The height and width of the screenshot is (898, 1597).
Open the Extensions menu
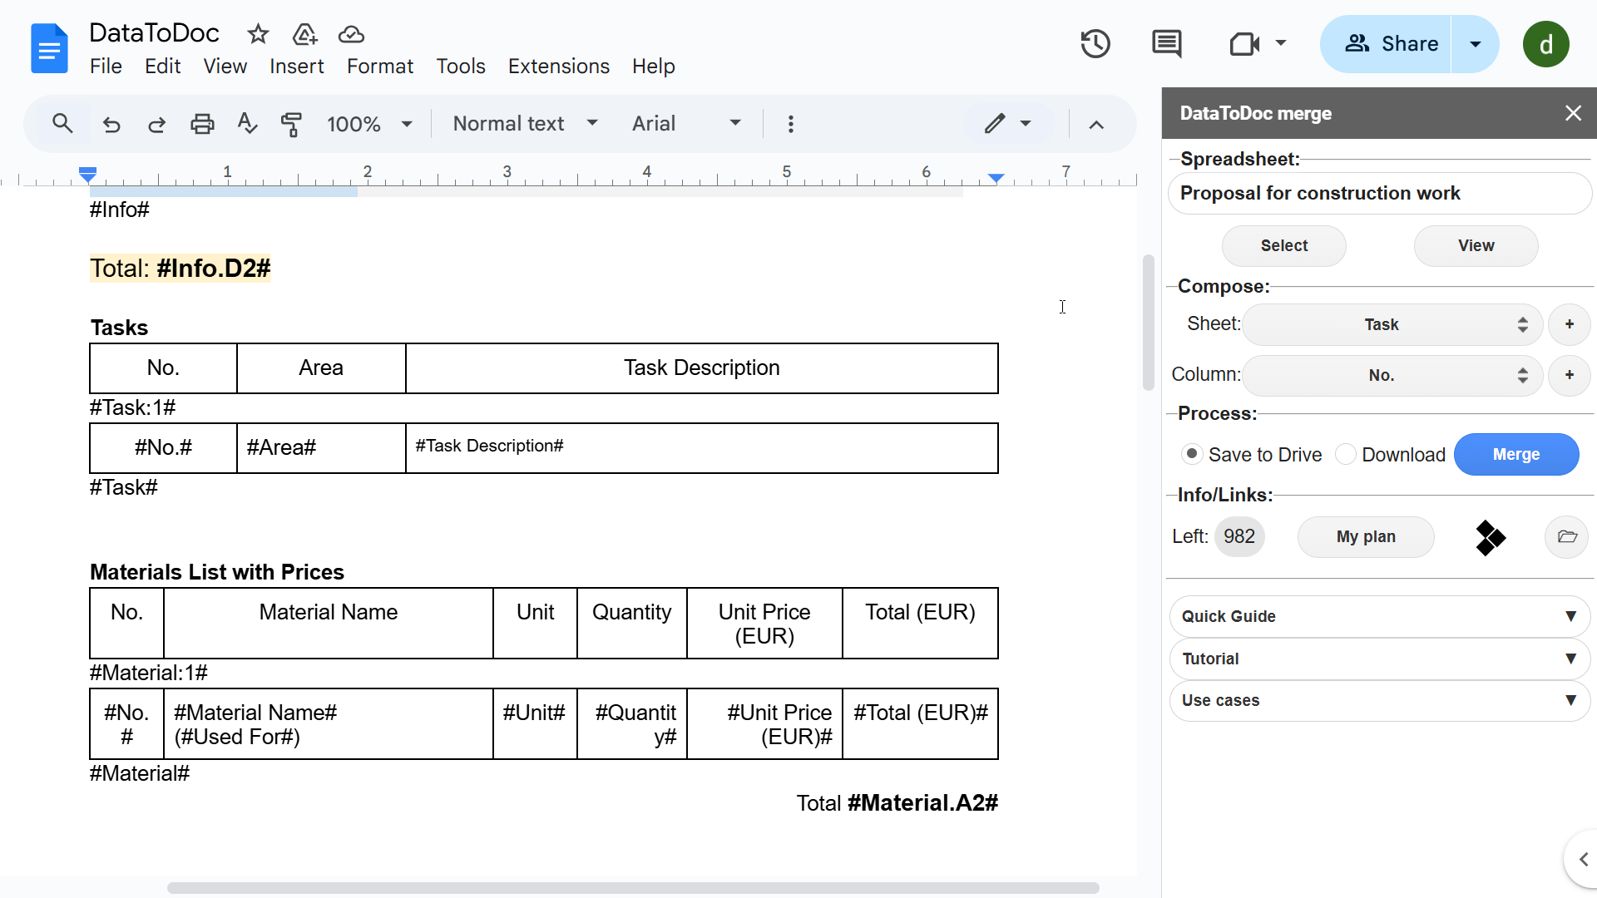click(x=558, y=67)
